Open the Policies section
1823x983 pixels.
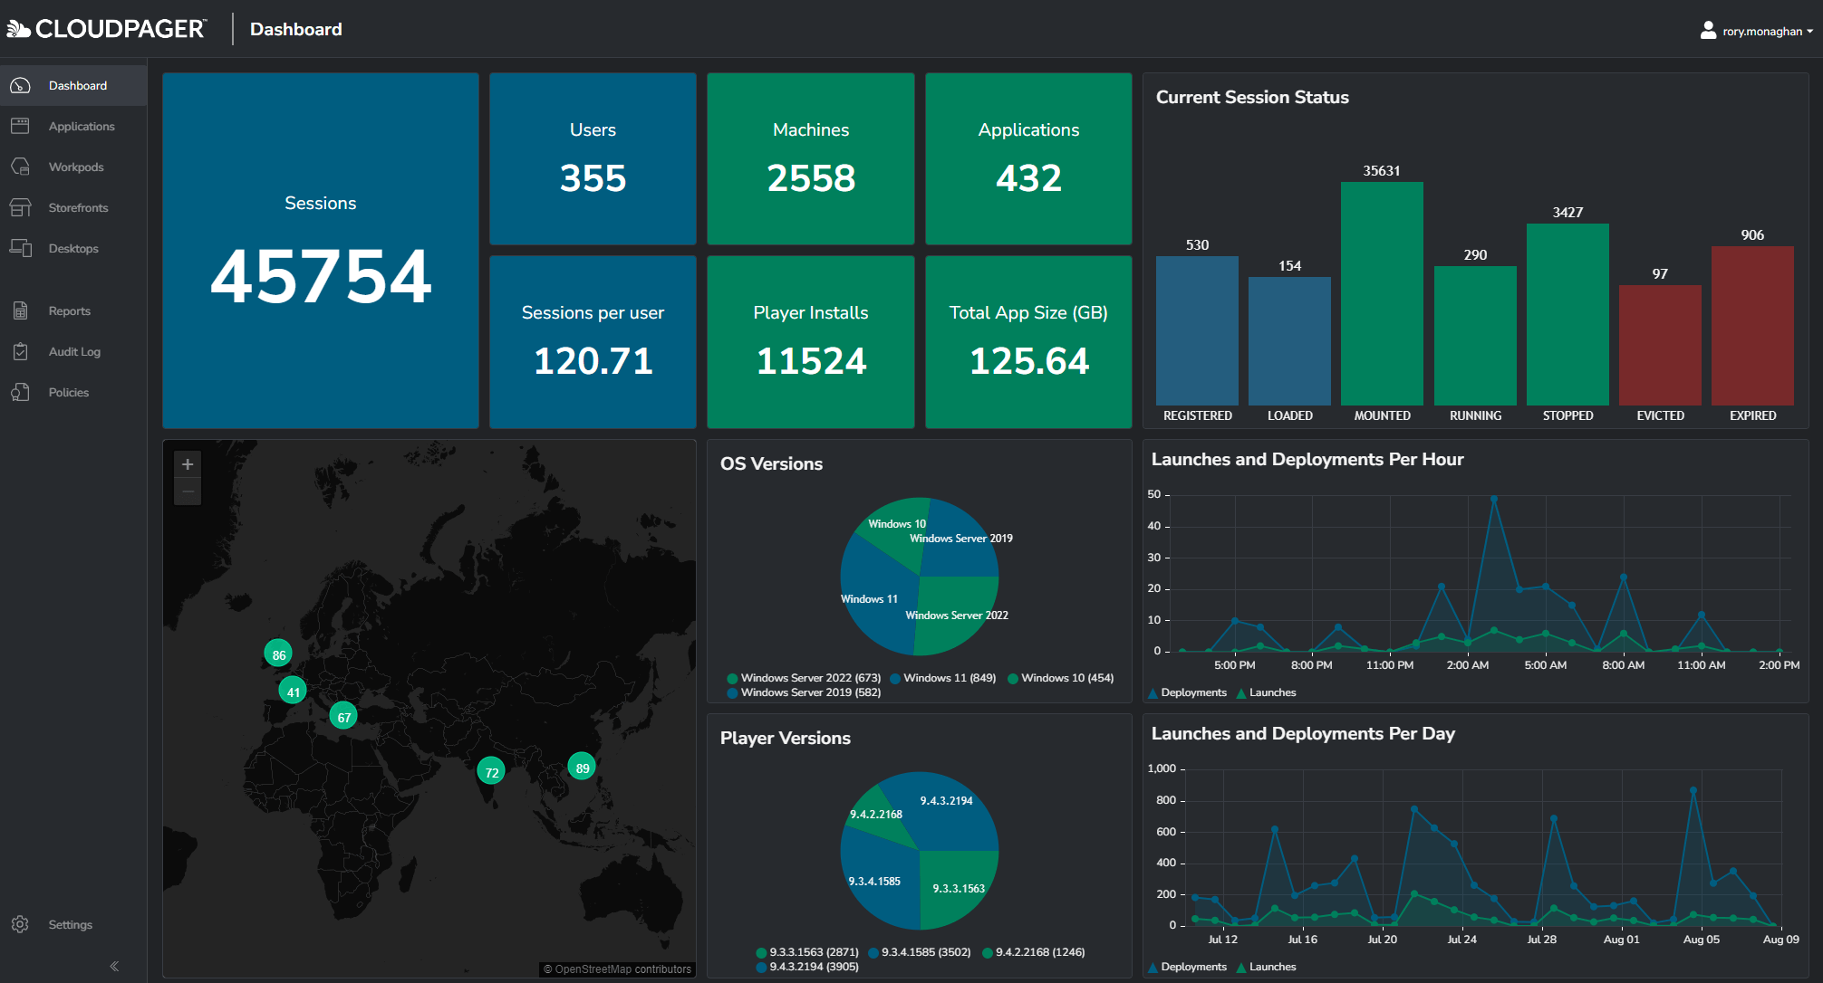[73, 392]
